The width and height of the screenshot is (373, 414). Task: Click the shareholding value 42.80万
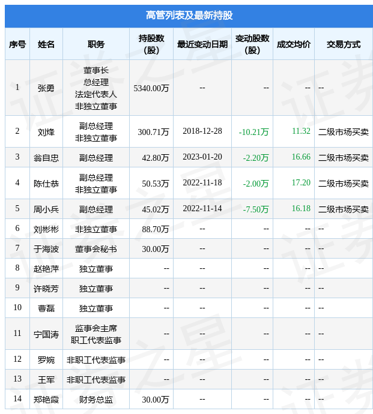156,158
